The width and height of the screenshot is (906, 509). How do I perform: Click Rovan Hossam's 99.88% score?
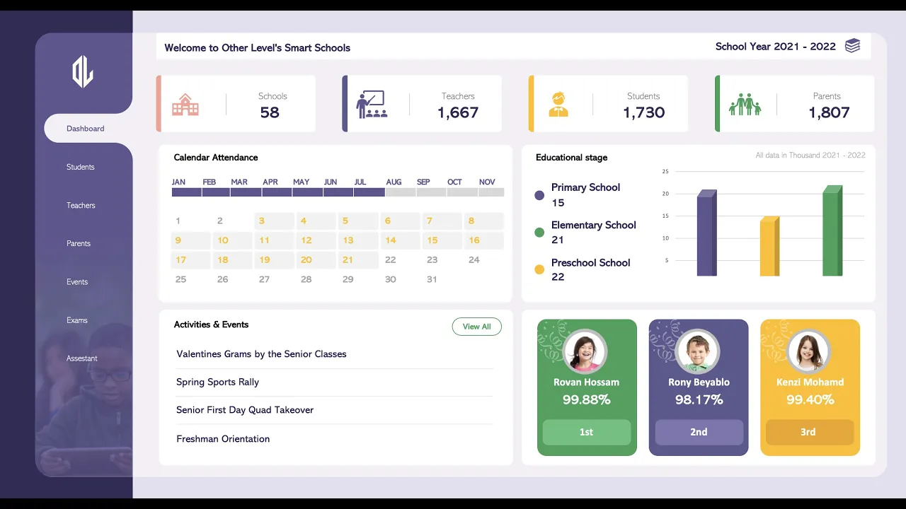[587, 399]
